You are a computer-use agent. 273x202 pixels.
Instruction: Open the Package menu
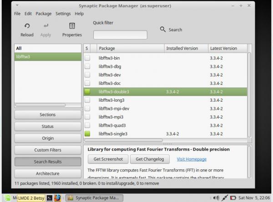pyautogui.click(x=44, y=14)
